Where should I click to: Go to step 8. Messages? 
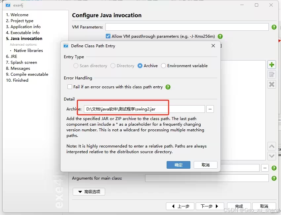coord(18,68)
